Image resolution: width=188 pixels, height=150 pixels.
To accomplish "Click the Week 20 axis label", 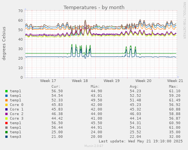I will [143, 81].
